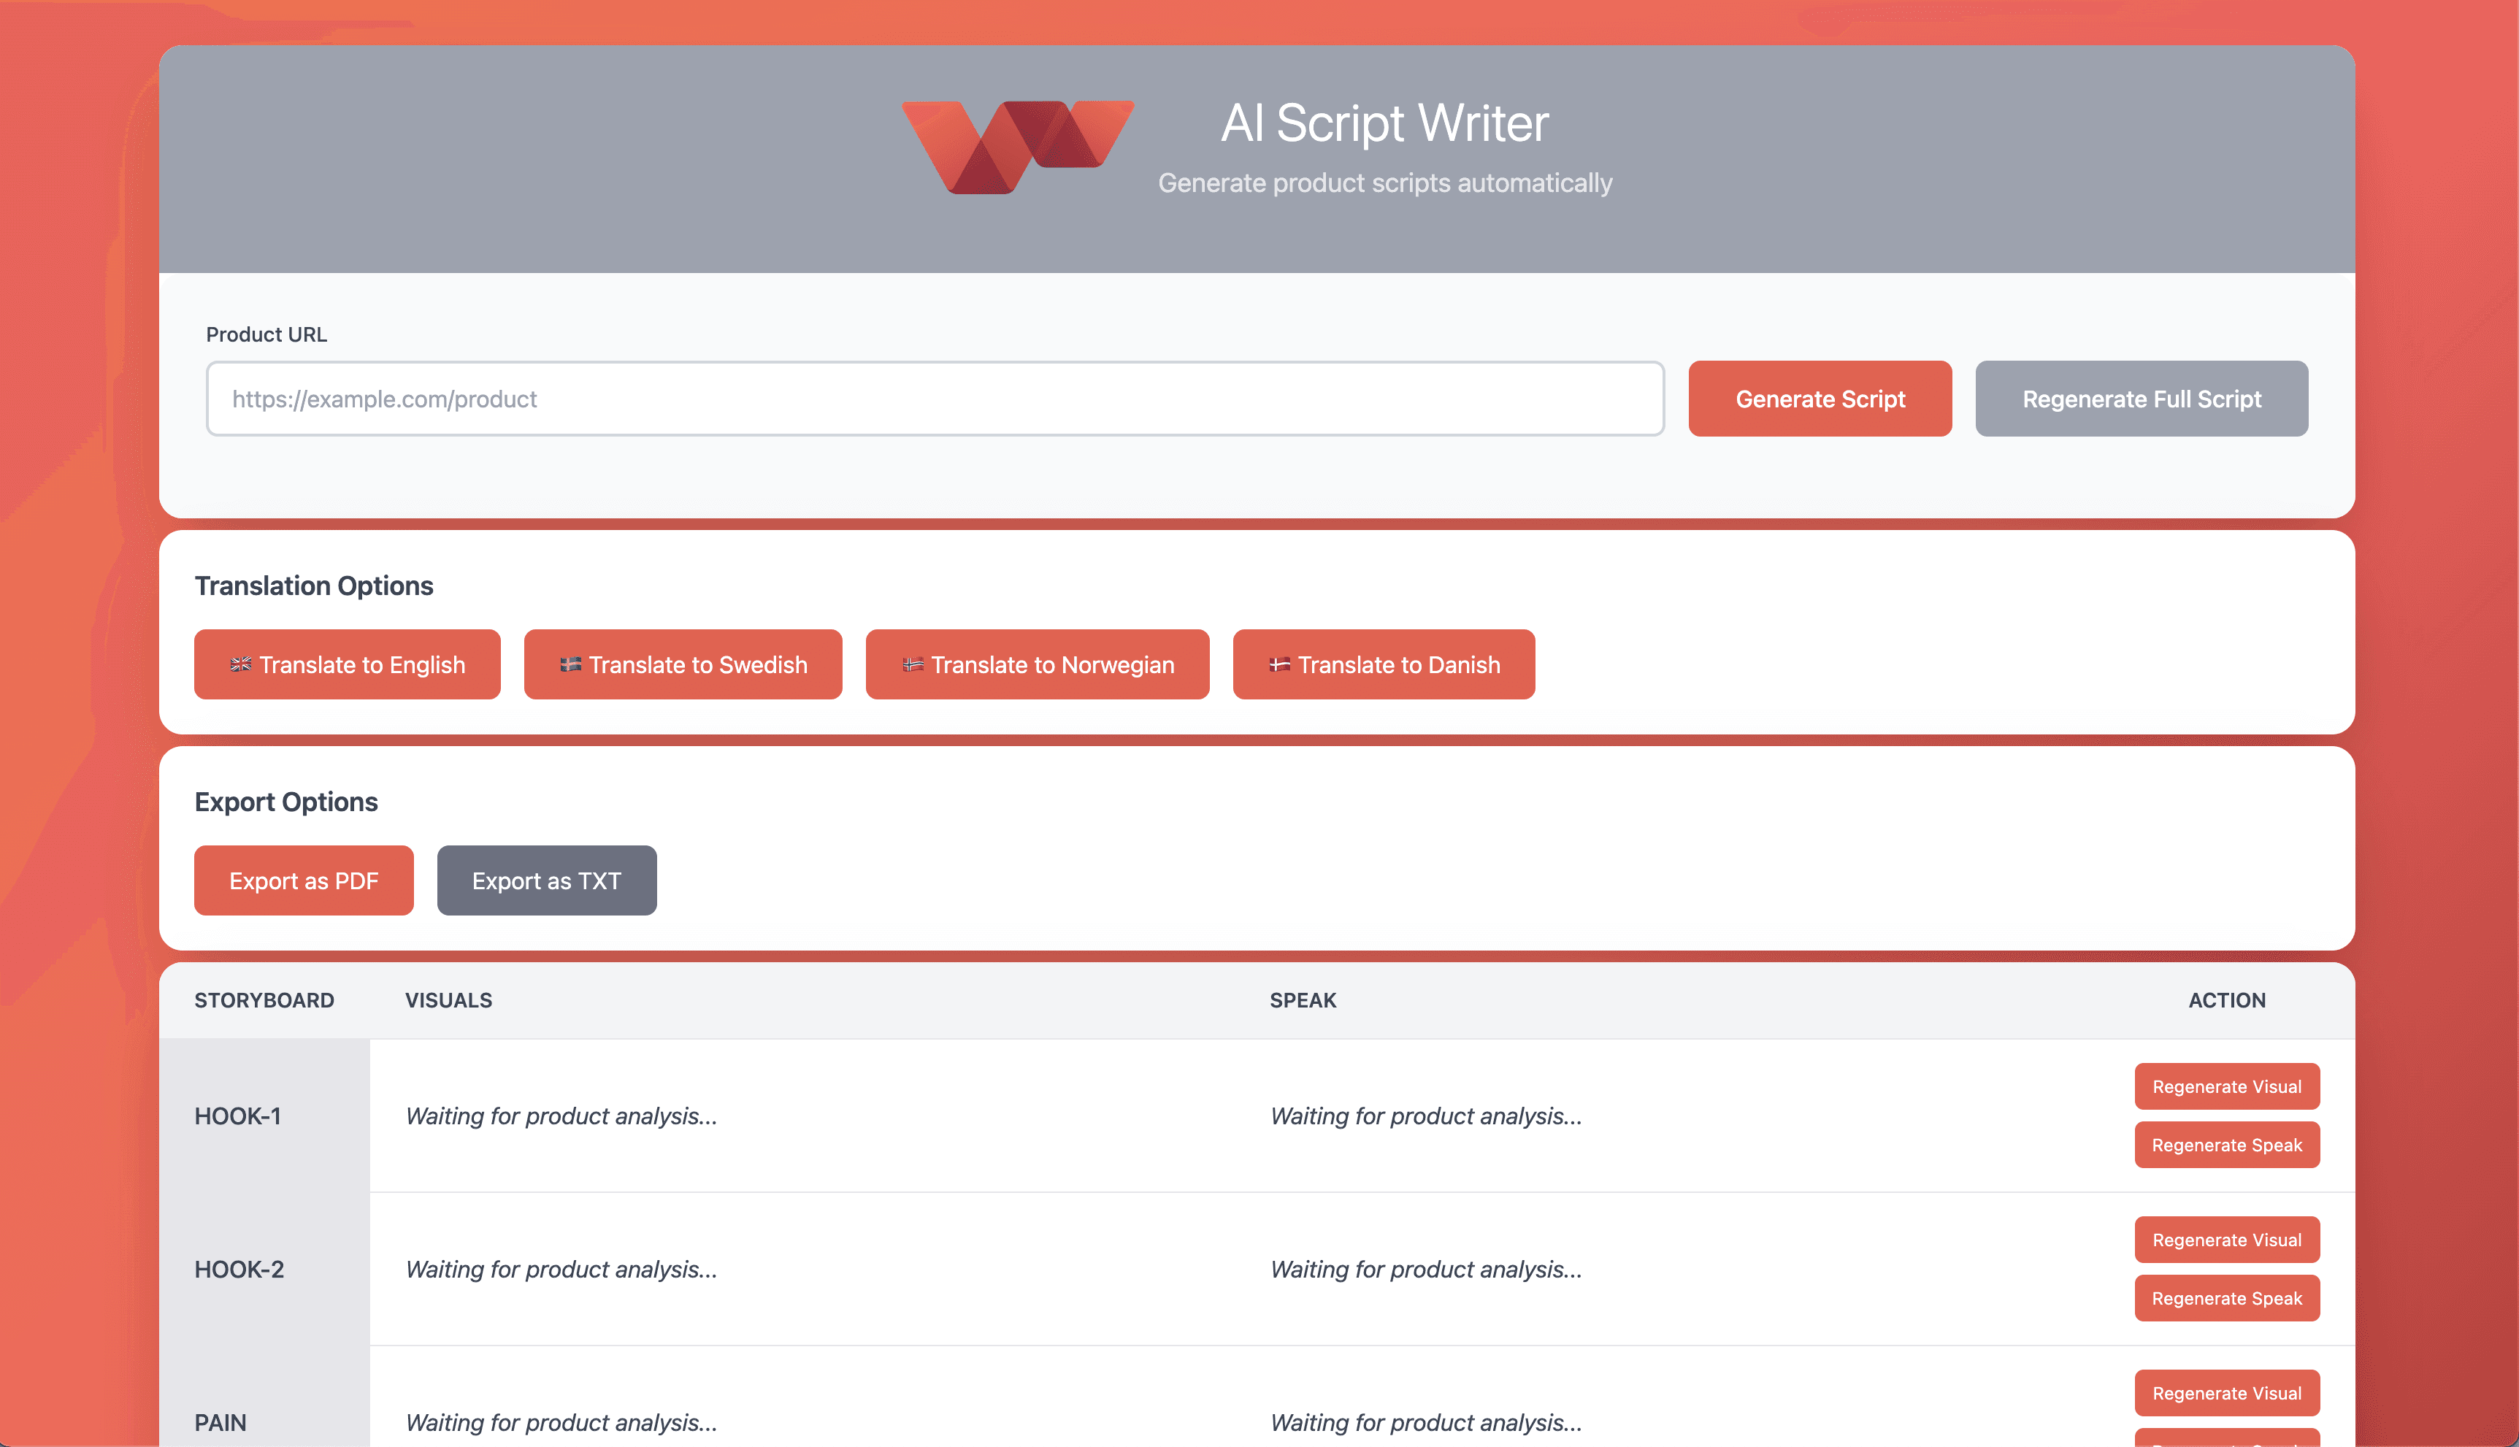Export the script as TXT

tap(547, 880)
